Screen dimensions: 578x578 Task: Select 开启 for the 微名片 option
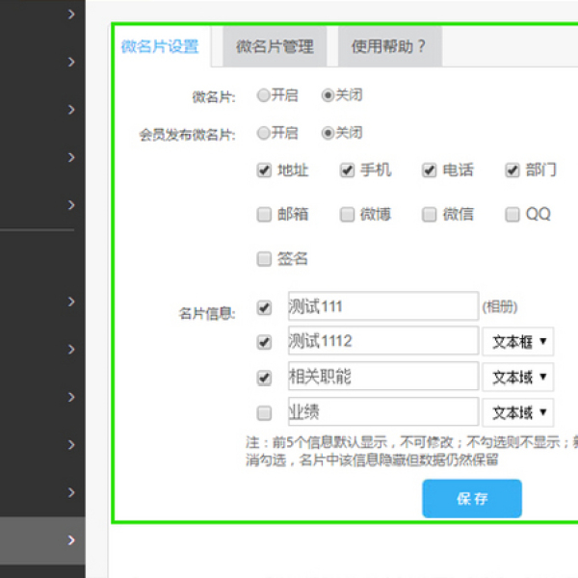click(x=264, y=95)
